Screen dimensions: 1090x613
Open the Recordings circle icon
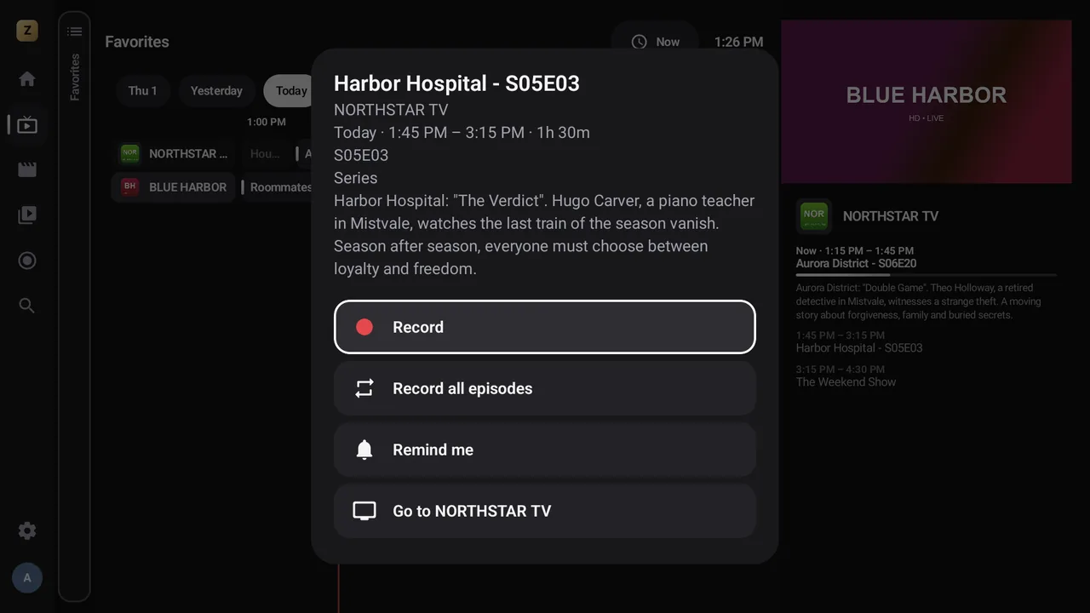tap(27, 261)
